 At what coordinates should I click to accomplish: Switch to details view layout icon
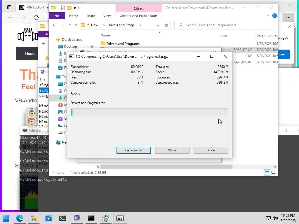(x=267, y=173)
